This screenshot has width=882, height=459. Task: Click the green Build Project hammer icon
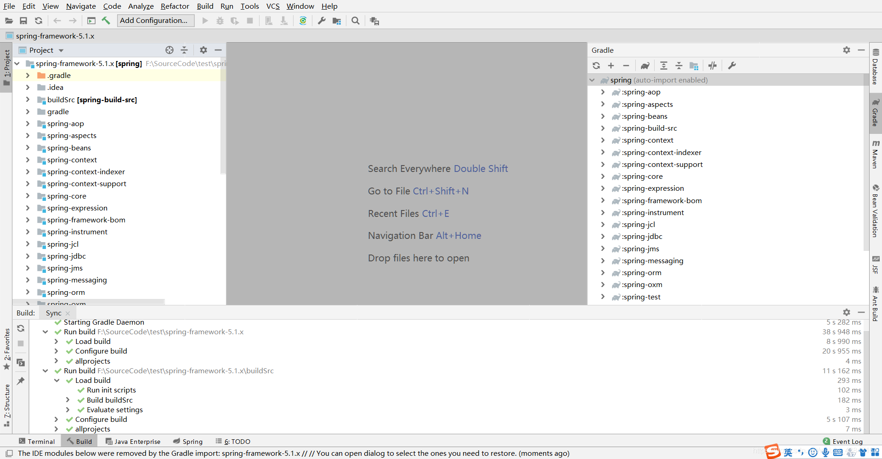tap(106, 21)
